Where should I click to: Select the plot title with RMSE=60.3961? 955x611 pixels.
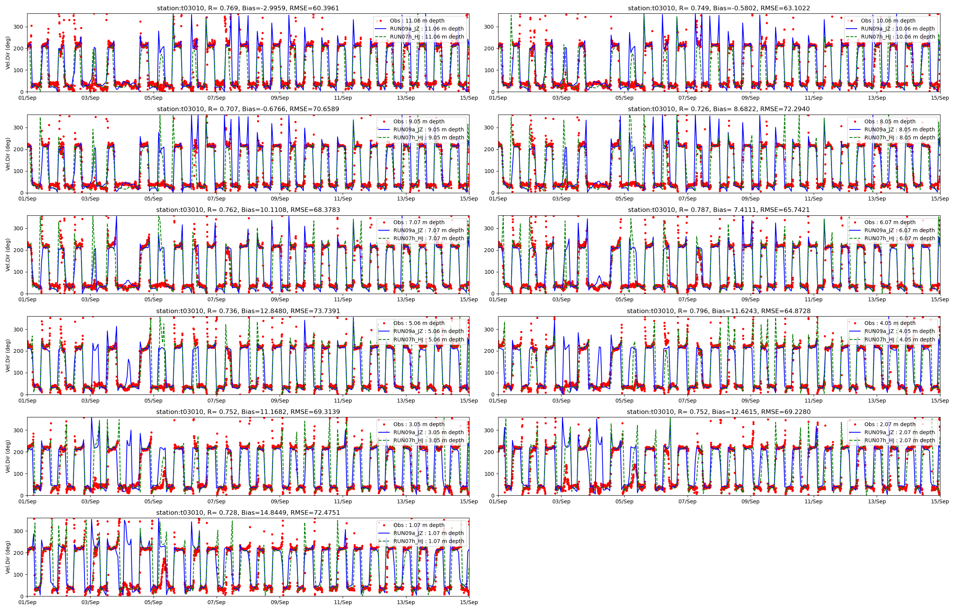click(248, 8)
